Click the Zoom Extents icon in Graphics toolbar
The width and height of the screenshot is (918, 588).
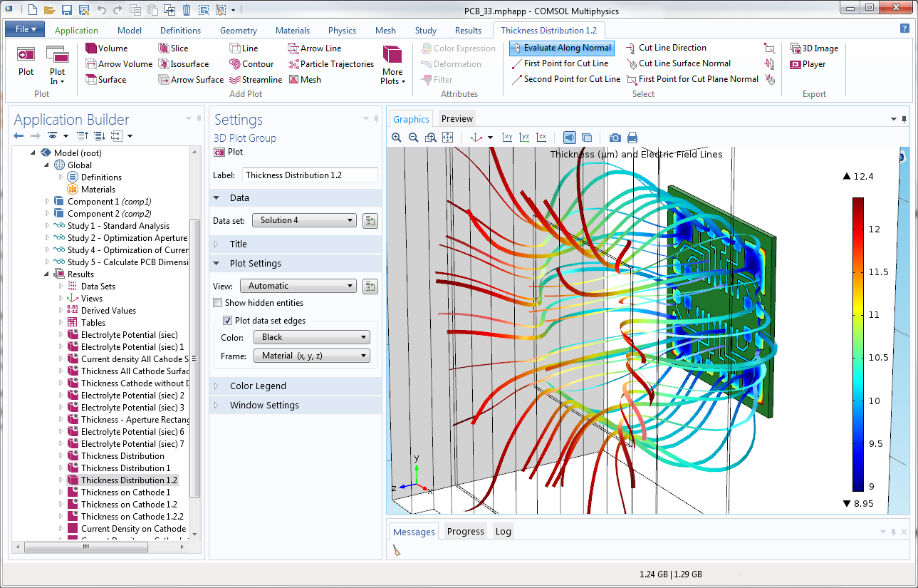click(447, 137)
